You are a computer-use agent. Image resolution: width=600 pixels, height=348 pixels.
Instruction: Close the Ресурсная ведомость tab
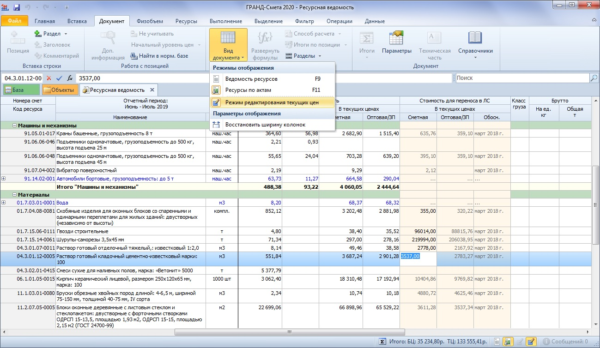[152, 90]
